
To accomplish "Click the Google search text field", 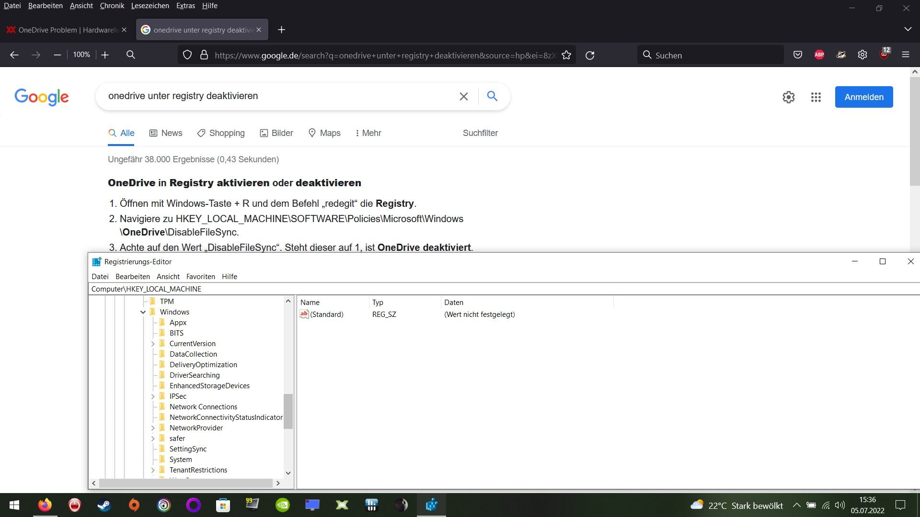I will 278,96.
